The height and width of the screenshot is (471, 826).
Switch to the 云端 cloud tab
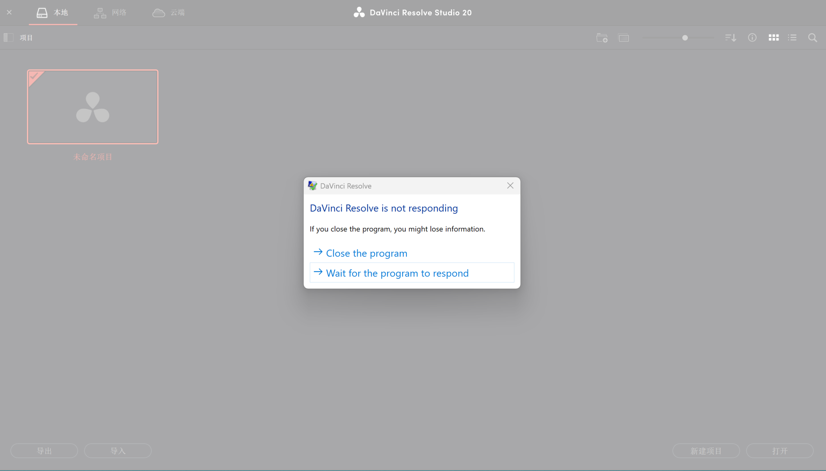click(x=168, y=13)
